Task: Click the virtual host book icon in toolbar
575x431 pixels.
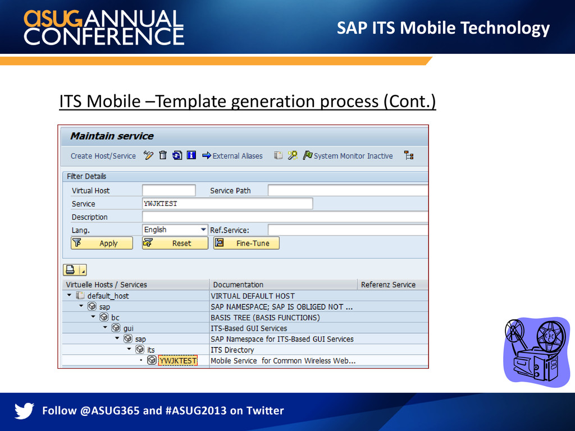Action: 279,155
